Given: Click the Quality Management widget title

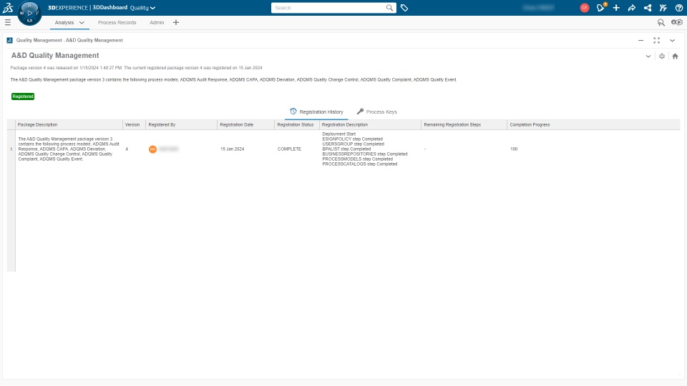Looking at the screenshot, I should point(69,40).
